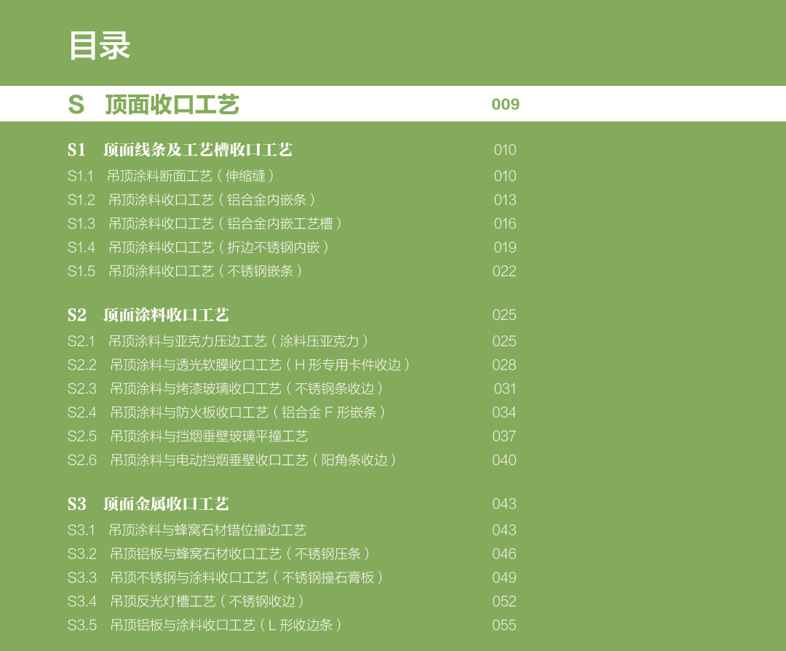Image resolution: width=786 pixels, height=651 pixels.
Task: Select entry S1.3 铝合金内嵌工艺槽
Action: coord(205,223)
